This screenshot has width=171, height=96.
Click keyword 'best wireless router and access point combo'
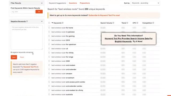tap(68, 82)
